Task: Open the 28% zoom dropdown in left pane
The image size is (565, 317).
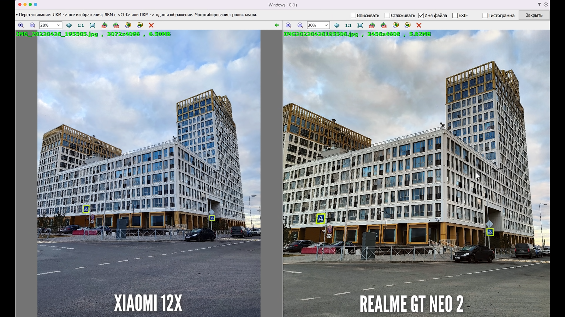Action: [x=59, y=25]
